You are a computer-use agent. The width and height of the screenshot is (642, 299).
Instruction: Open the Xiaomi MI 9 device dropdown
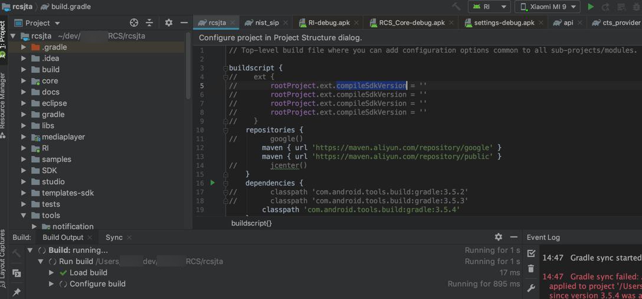548,6
